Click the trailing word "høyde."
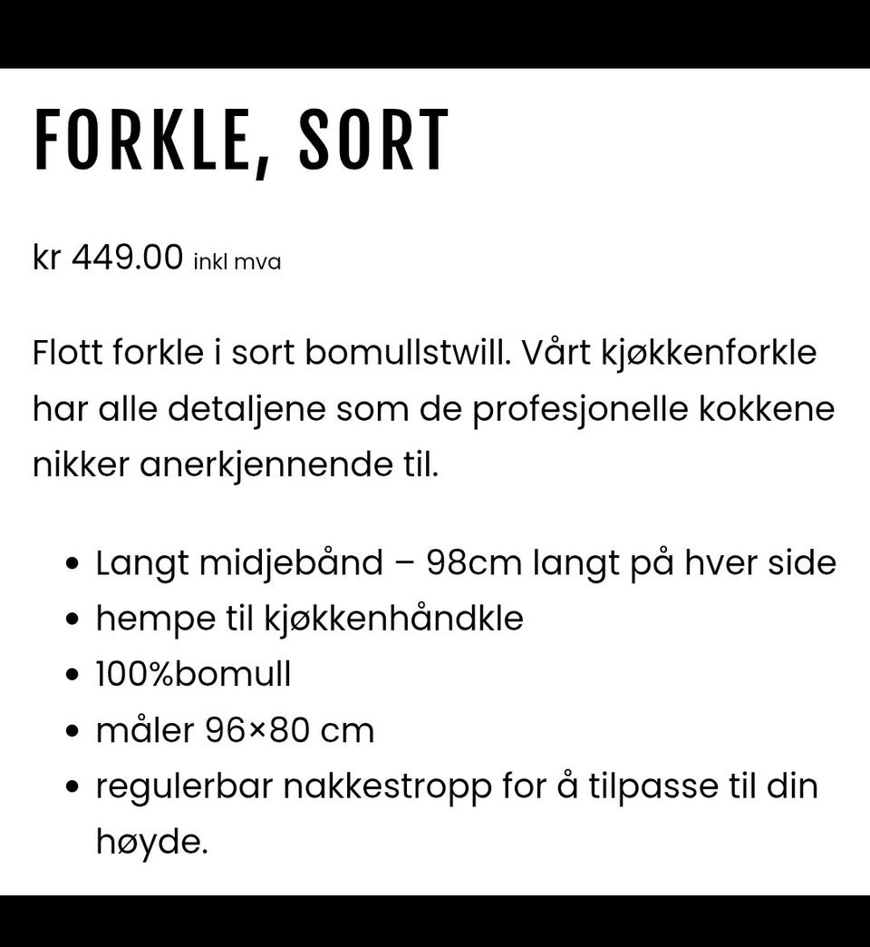Image resolution: width=870 pixels, height=947 pixels. 152,843
